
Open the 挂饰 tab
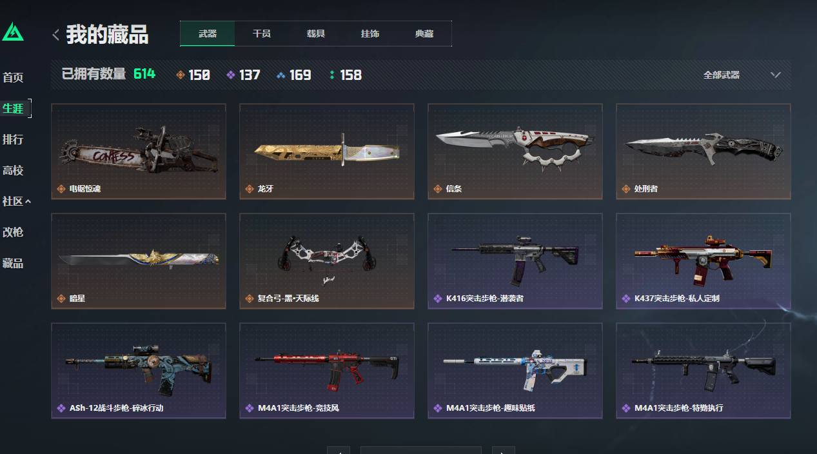click(370, 34)
